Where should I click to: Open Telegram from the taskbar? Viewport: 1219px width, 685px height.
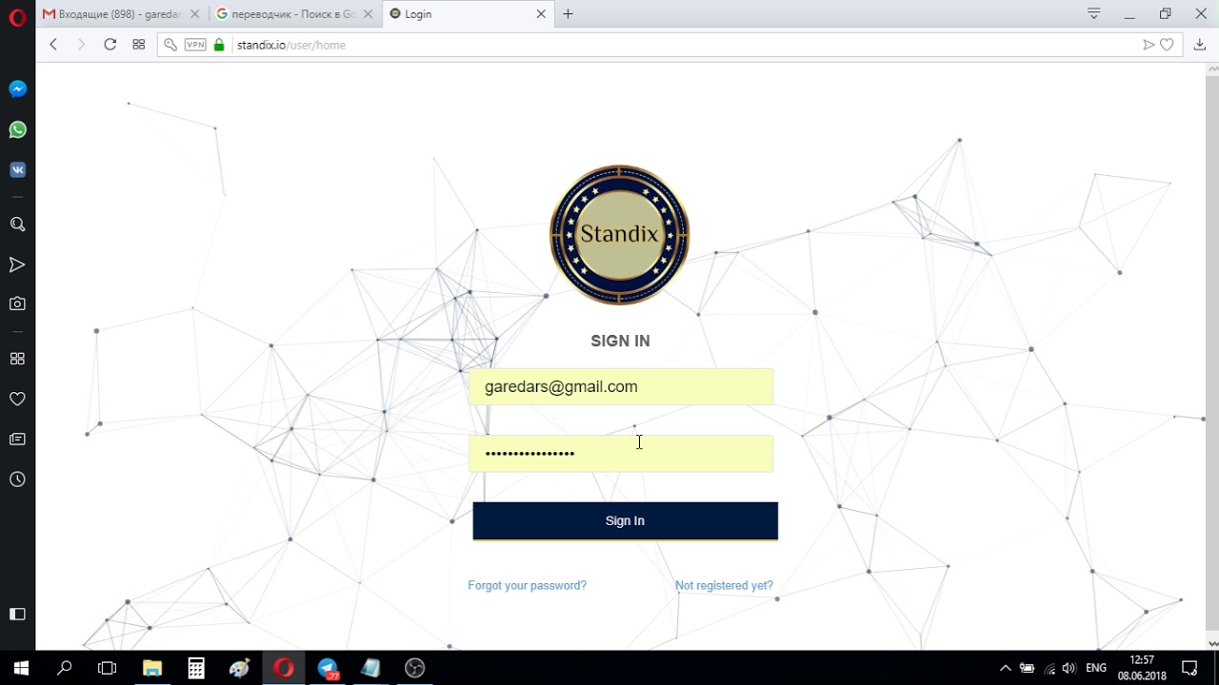(328, 668)
